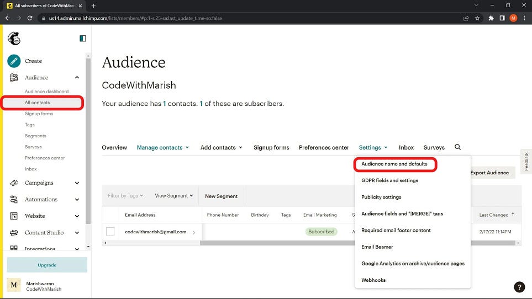Open search with the magnifier icon
Screen dimensions: 532x299
pos(457,147)
